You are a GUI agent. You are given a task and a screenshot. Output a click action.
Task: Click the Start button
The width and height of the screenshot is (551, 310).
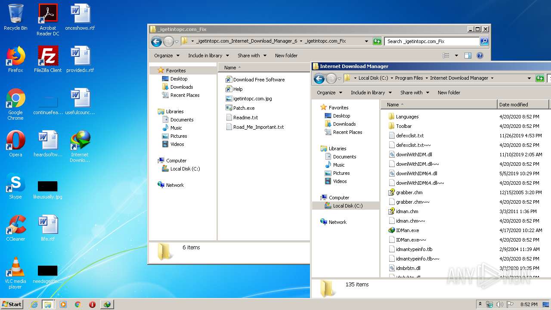[12, 304]
